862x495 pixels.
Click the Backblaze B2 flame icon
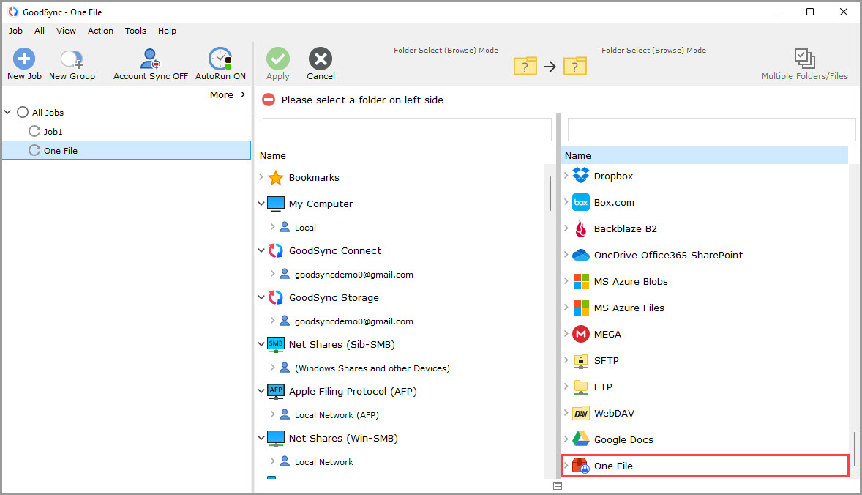[580, 228]
